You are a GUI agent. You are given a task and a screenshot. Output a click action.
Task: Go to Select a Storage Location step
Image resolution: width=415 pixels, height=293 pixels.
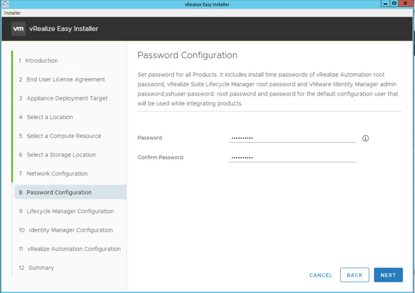click(61, 155)
